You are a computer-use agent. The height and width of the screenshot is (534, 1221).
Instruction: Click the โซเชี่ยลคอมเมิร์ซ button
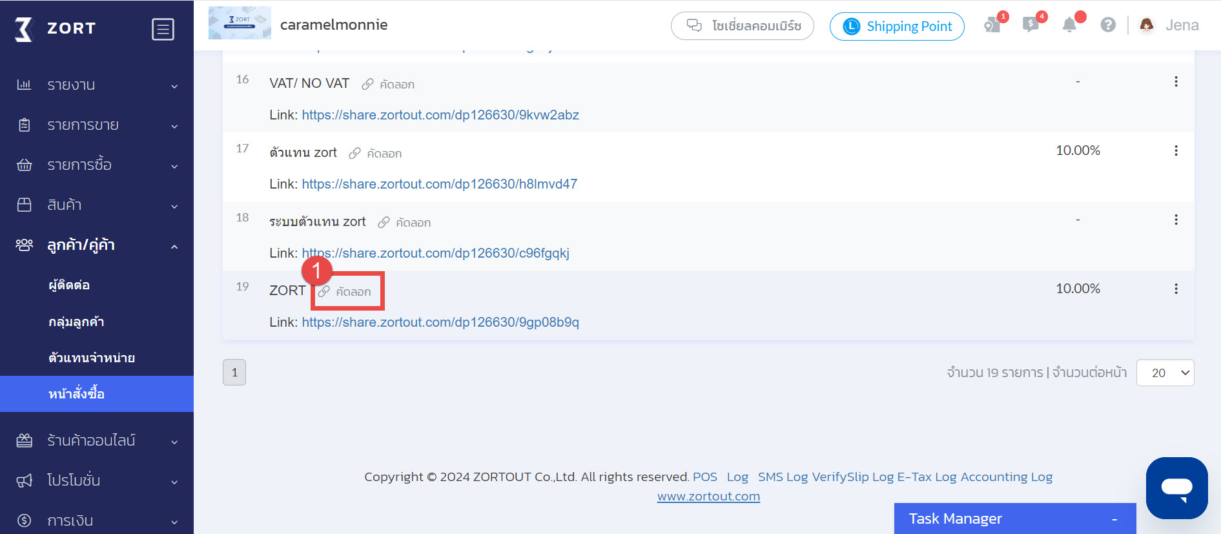[x=742, y=26]
